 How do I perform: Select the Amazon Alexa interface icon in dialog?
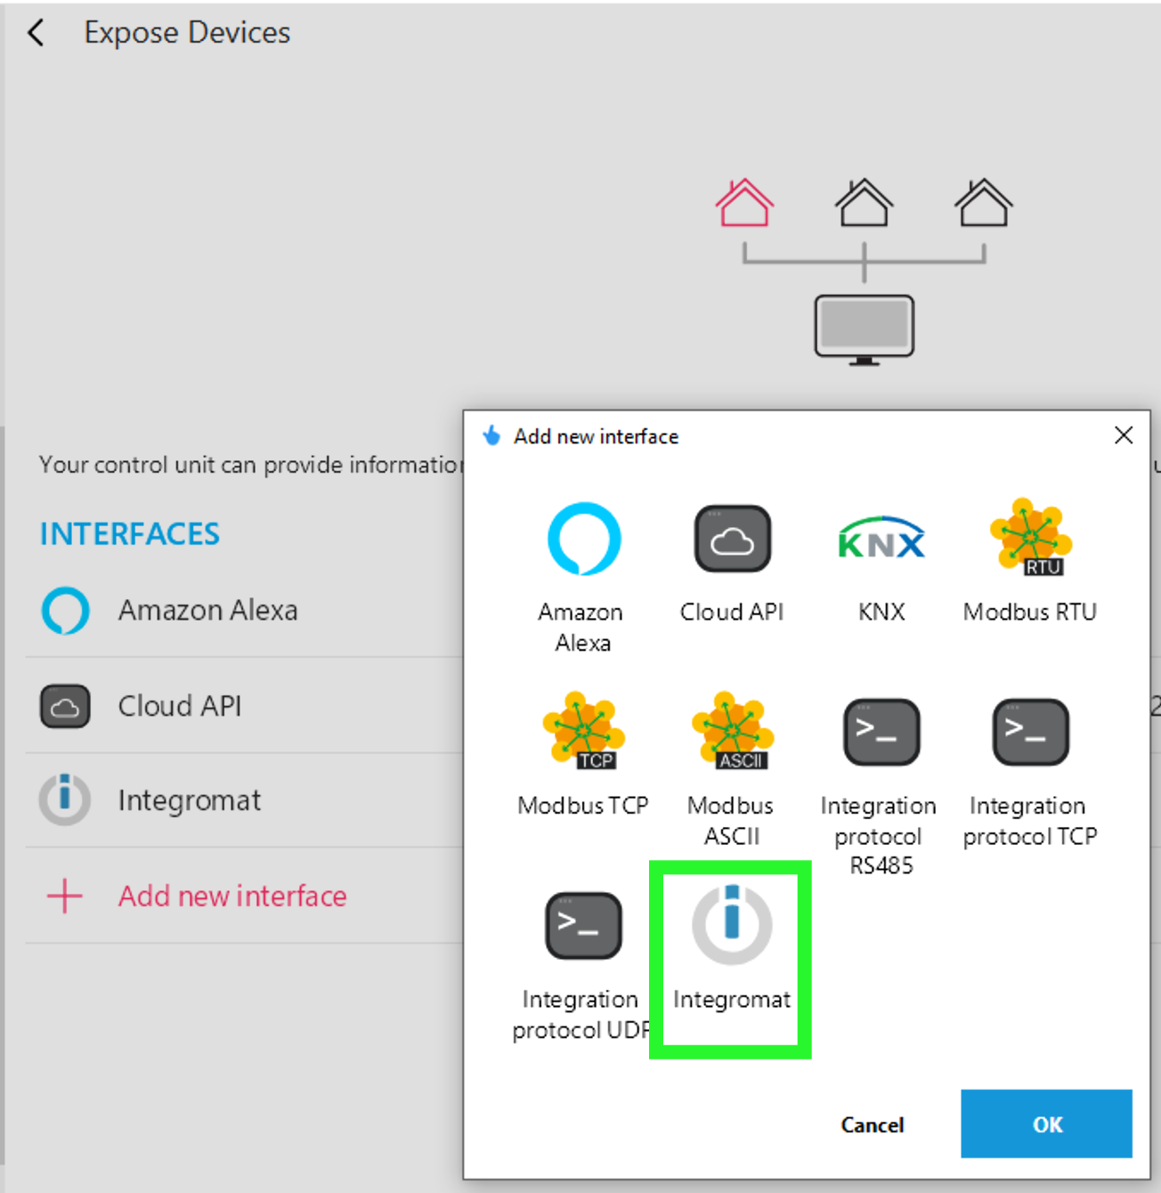coord(584,539)
